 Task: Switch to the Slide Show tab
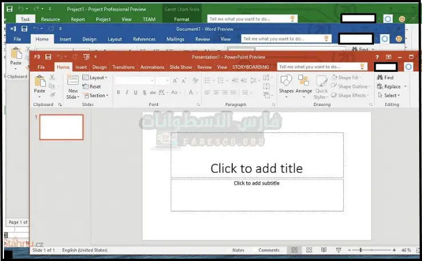tap(181, 67)
